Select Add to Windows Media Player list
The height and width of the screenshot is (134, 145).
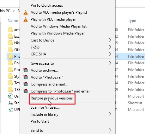pyautogui.click(x=58, y=26)
